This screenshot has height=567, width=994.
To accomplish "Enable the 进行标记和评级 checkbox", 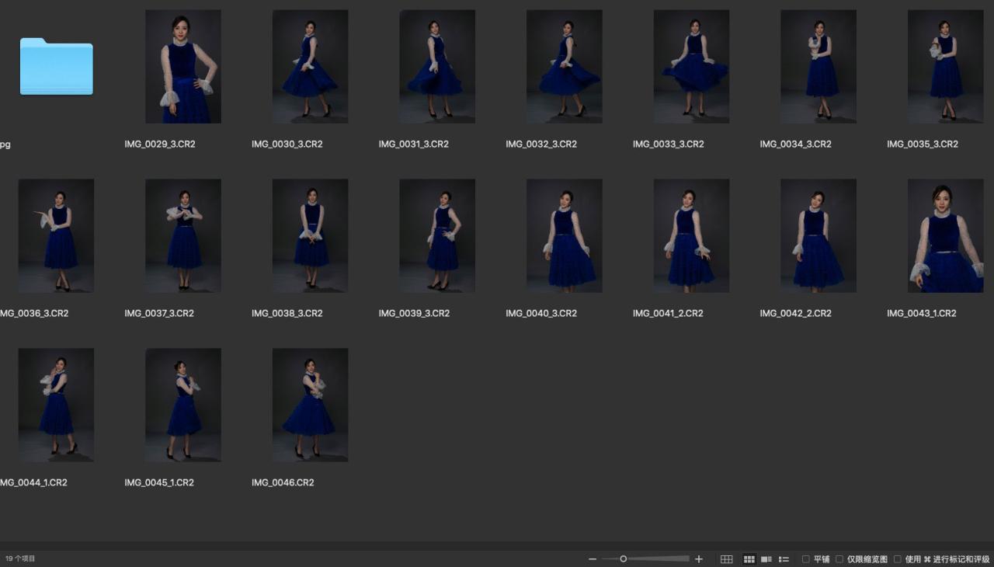I will (x=898, y=559).
